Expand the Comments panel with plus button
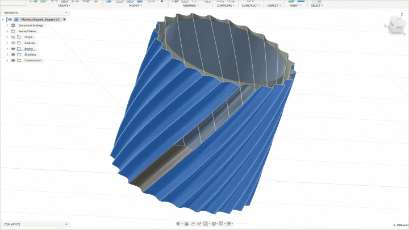The width and height of the screenshot is (409, 230). [66, 224]
